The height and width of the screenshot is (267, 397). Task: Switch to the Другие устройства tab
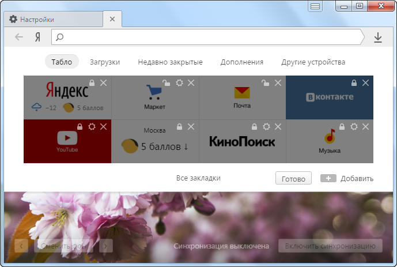tap(313, 62)
